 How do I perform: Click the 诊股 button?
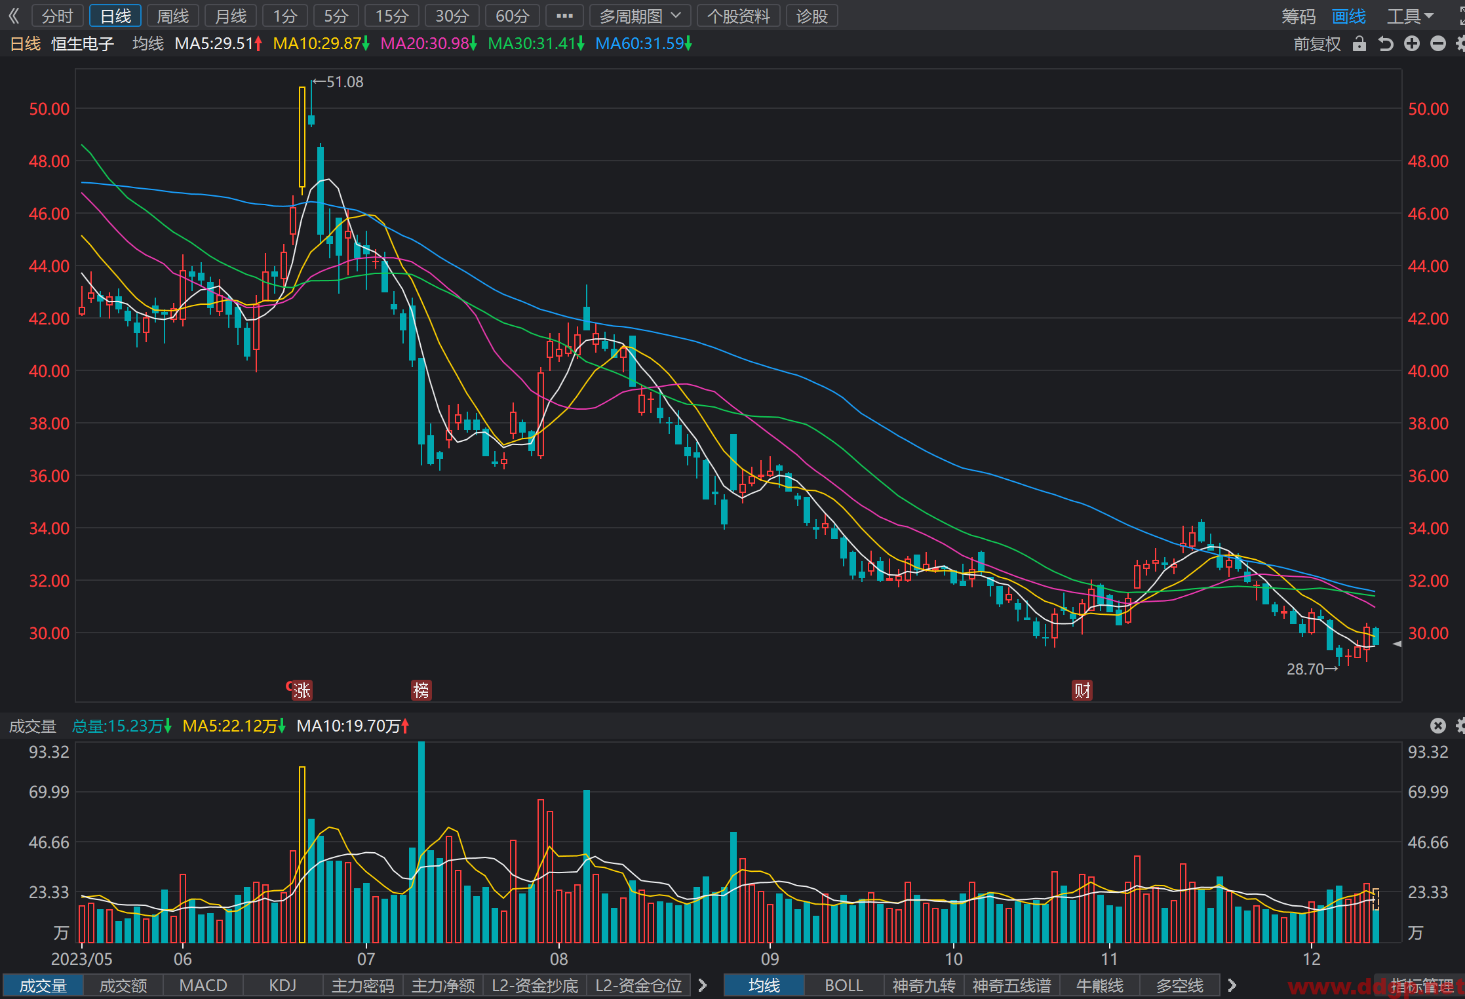(x=812, y=16)
